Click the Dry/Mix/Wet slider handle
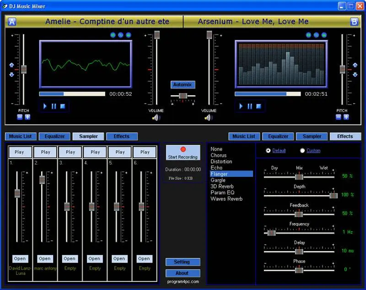This screenshot has width=366, height=290. (x=299, y=177)
